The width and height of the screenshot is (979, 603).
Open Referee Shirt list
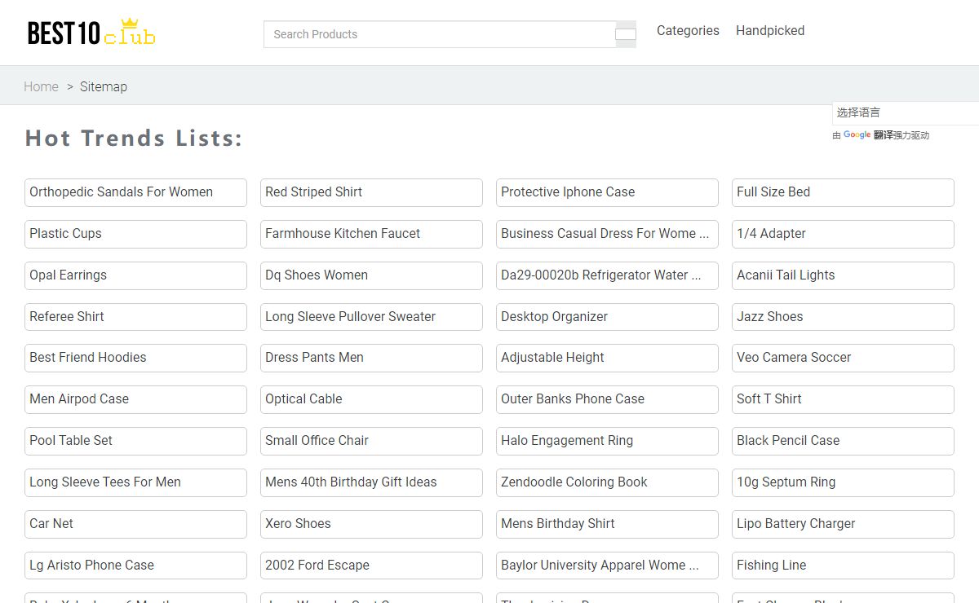point(135,317)
